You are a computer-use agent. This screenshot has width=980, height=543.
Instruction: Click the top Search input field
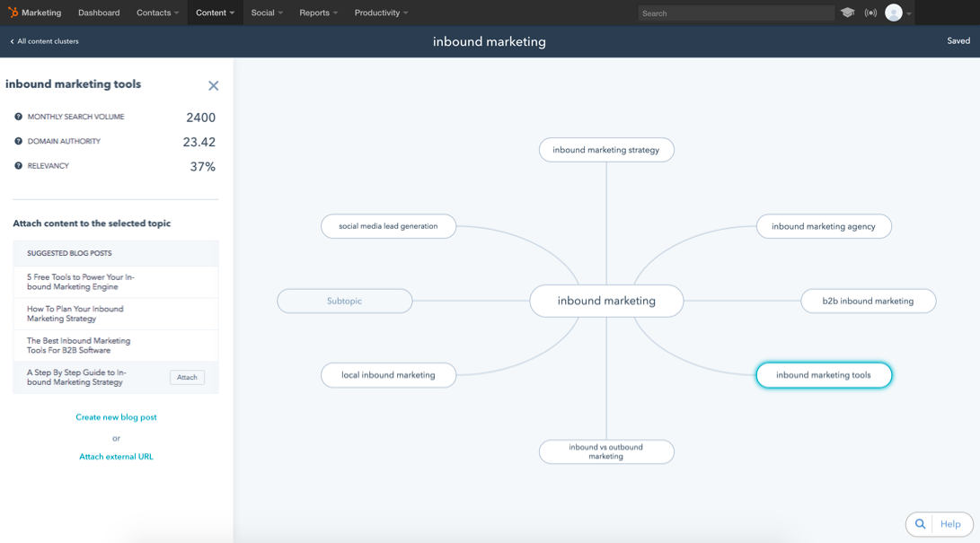(736, 13)
